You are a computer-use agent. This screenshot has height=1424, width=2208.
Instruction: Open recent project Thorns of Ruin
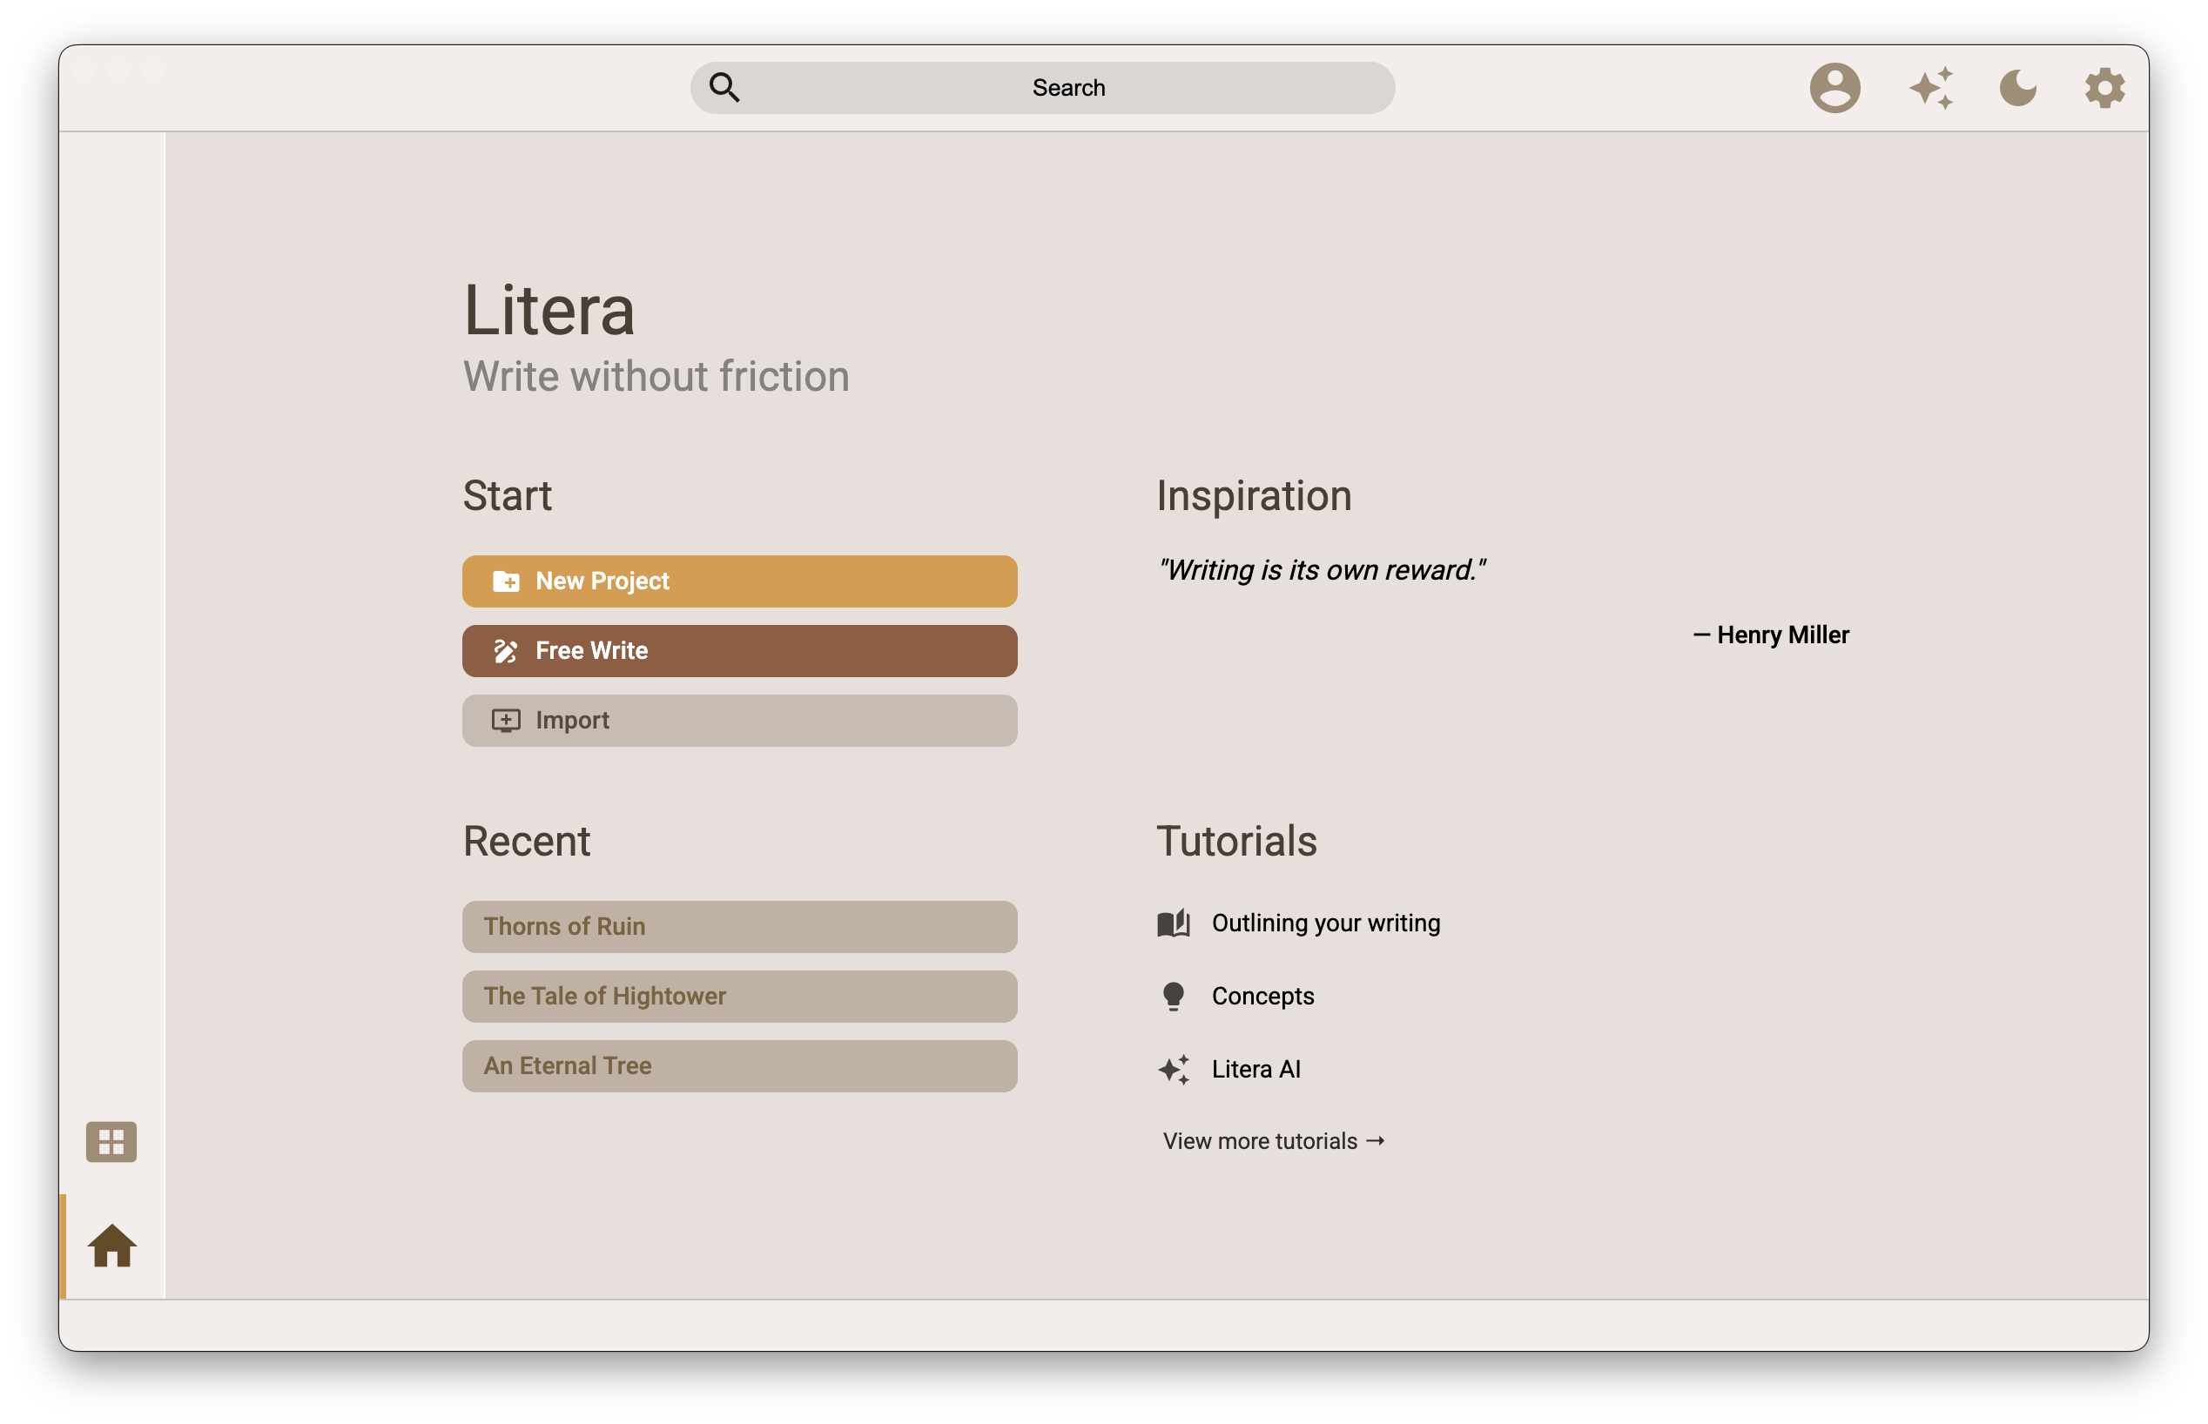(x=739, y=926)
